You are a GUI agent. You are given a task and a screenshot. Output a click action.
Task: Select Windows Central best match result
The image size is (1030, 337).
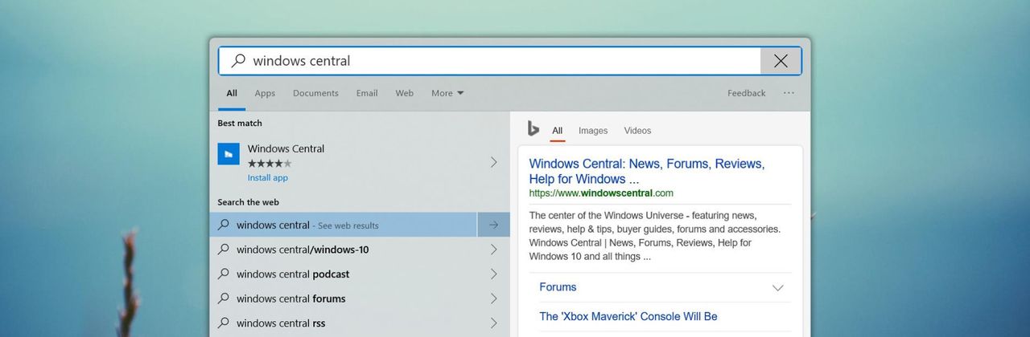pos(359,162)
